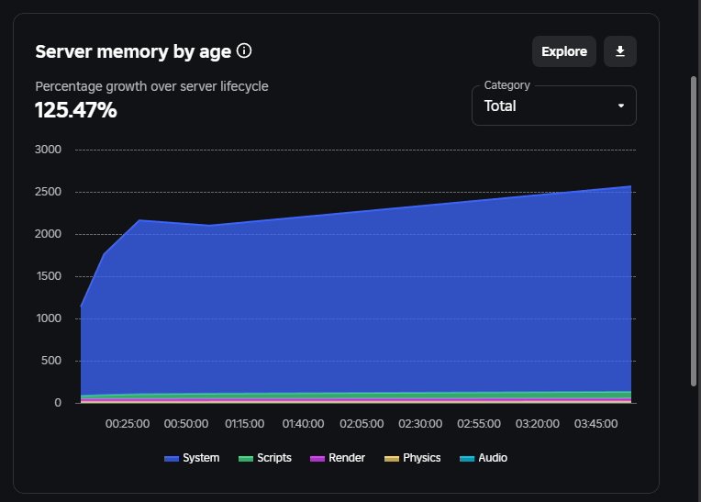Image resolution: width=701 pixels, height=502 pixels.
Task: Click the Server memory by age heading
Action: 133,52
